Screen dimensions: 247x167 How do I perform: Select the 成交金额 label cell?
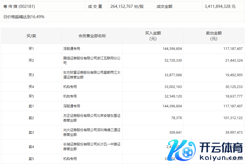pos(164,6)
